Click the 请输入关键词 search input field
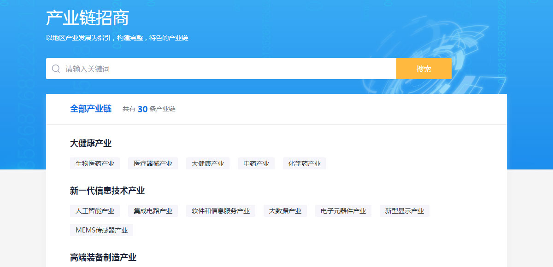 coord(184,68)
